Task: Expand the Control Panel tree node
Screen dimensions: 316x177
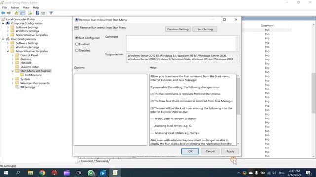Action: click(x=13, y=55)
